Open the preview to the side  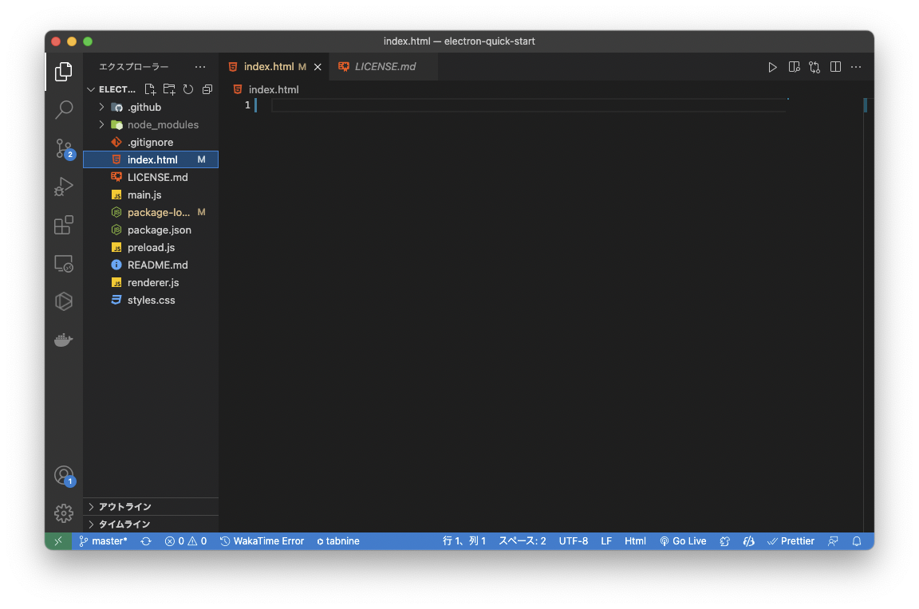point(795,67)
